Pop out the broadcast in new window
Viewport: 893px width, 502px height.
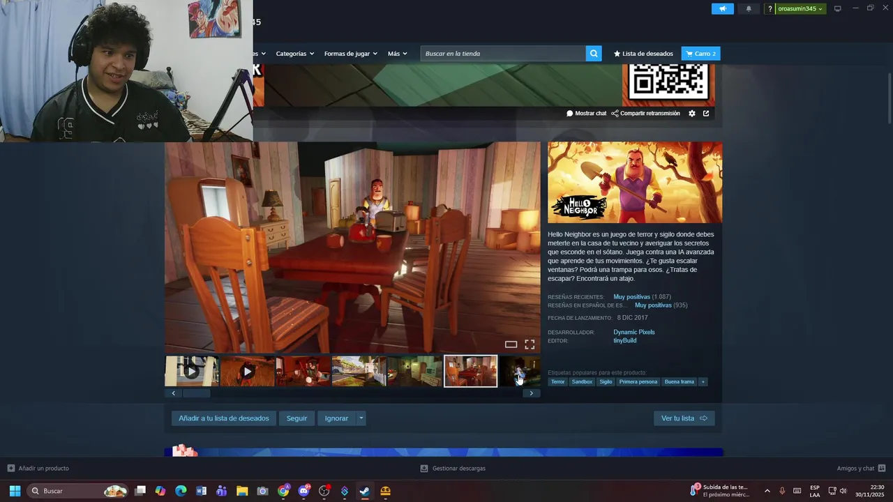point(706,114)
